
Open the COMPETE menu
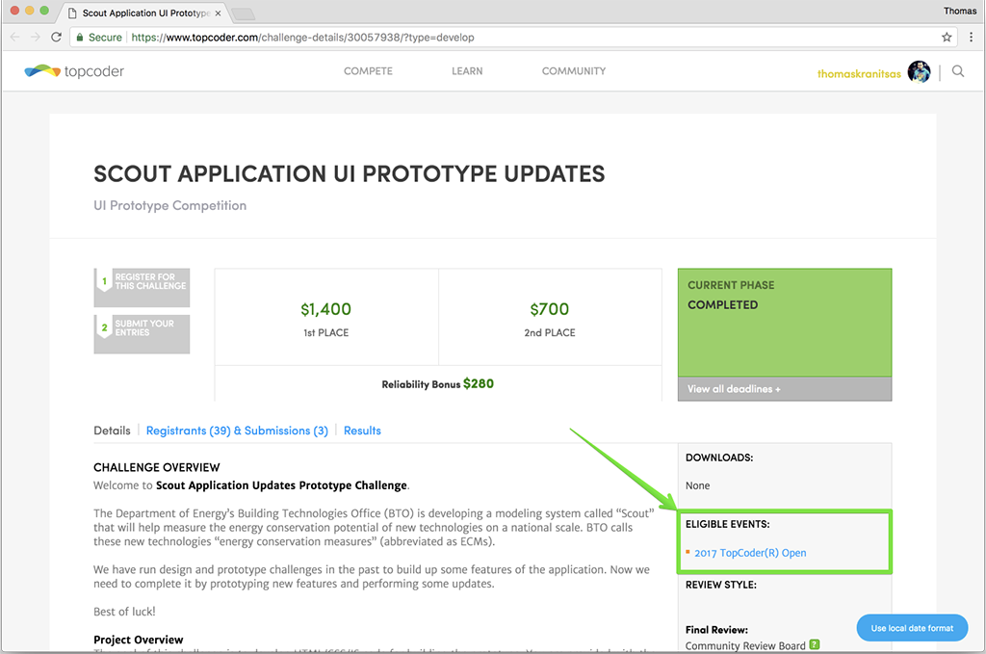click(x=368, y=71)
